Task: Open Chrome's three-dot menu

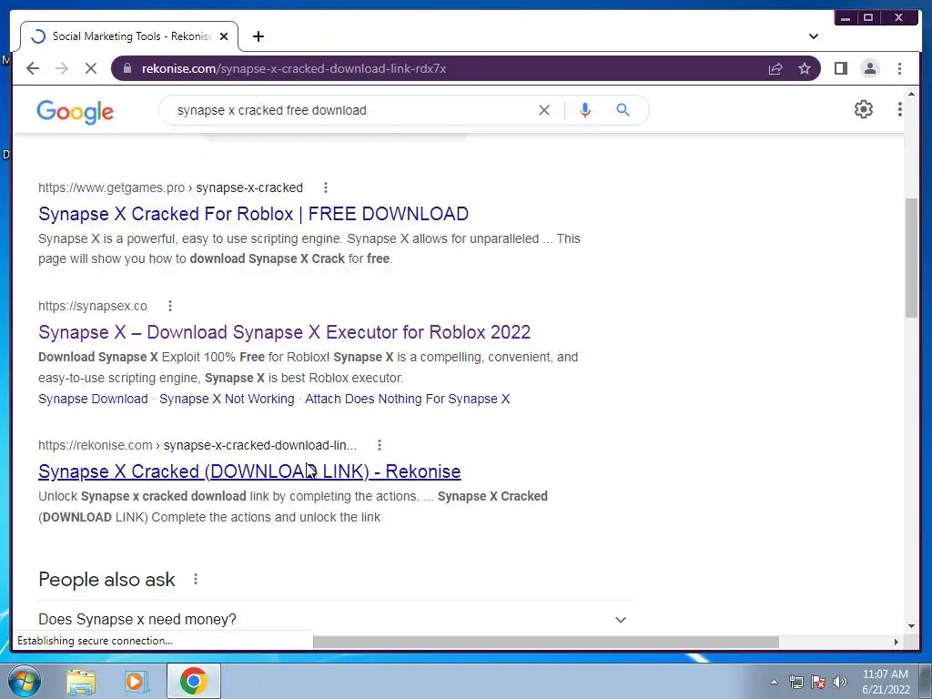Action: [899, 68]
